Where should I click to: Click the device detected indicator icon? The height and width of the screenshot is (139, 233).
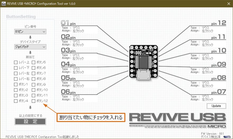(227, 137)
